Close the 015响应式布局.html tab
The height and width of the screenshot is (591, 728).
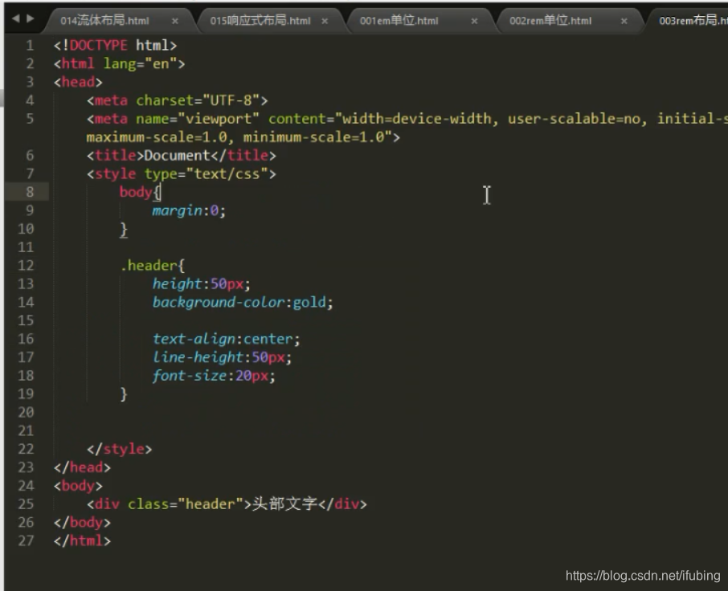(x=325, y=21)
